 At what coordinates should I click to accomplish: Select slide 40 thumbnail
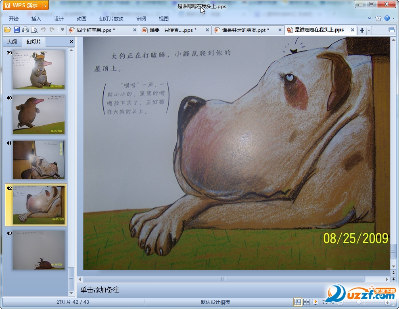[39, 114]
